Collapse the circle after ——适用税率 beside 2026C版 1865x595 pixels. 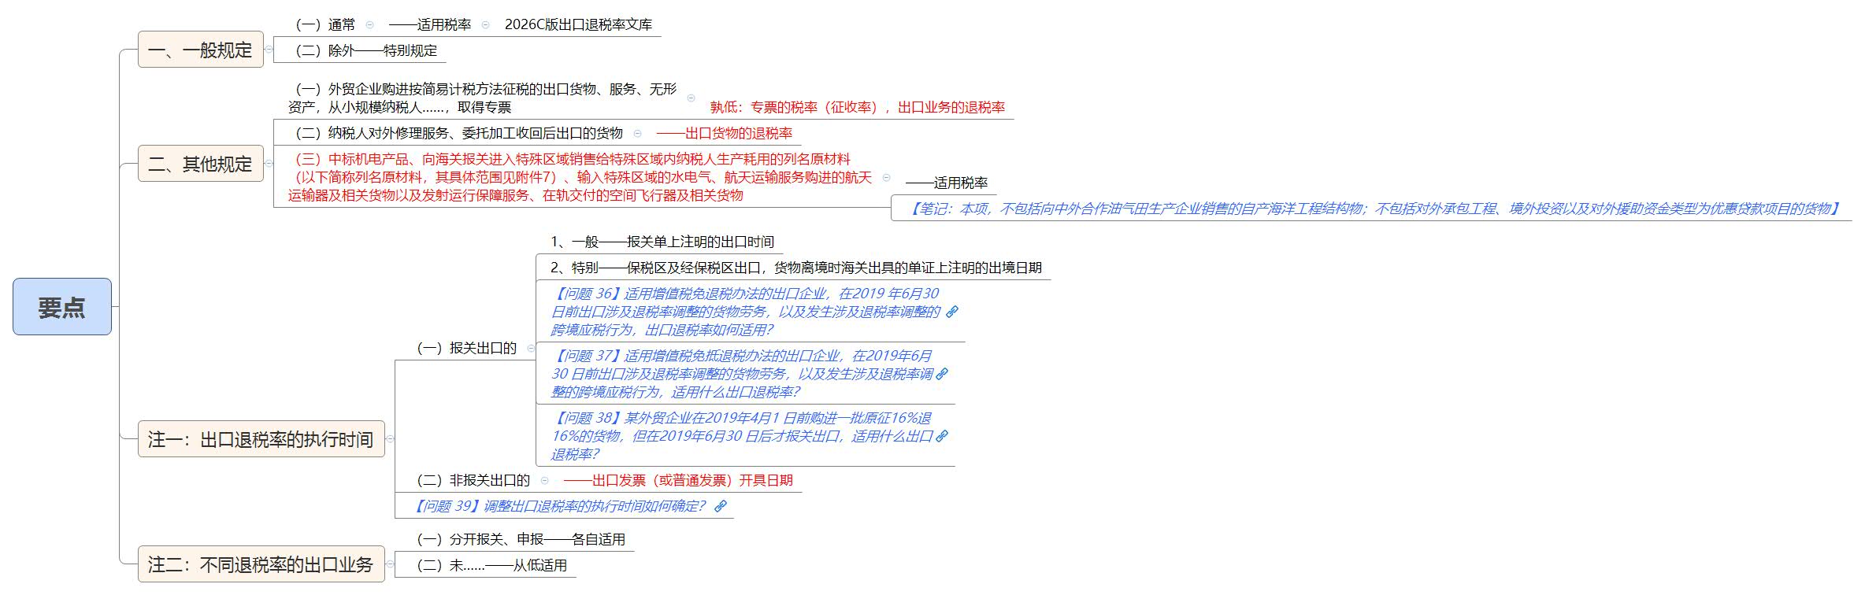point(485,25)
